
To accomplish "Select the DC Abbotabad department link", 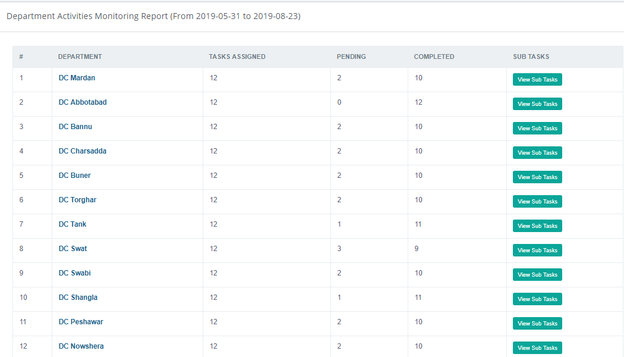I will tap(83, 102).
